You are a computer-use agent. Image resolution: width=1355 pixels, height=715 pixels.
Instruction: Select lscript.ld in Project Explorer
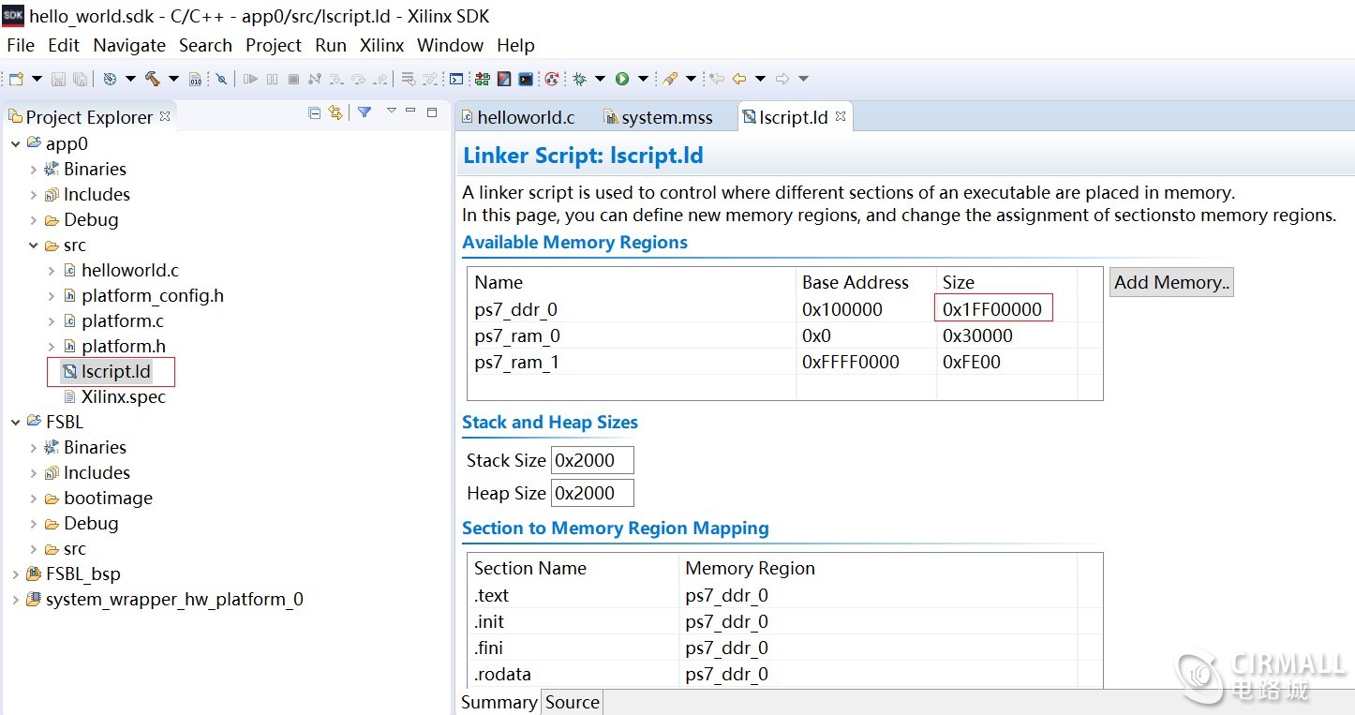click(x=115, y=372)
